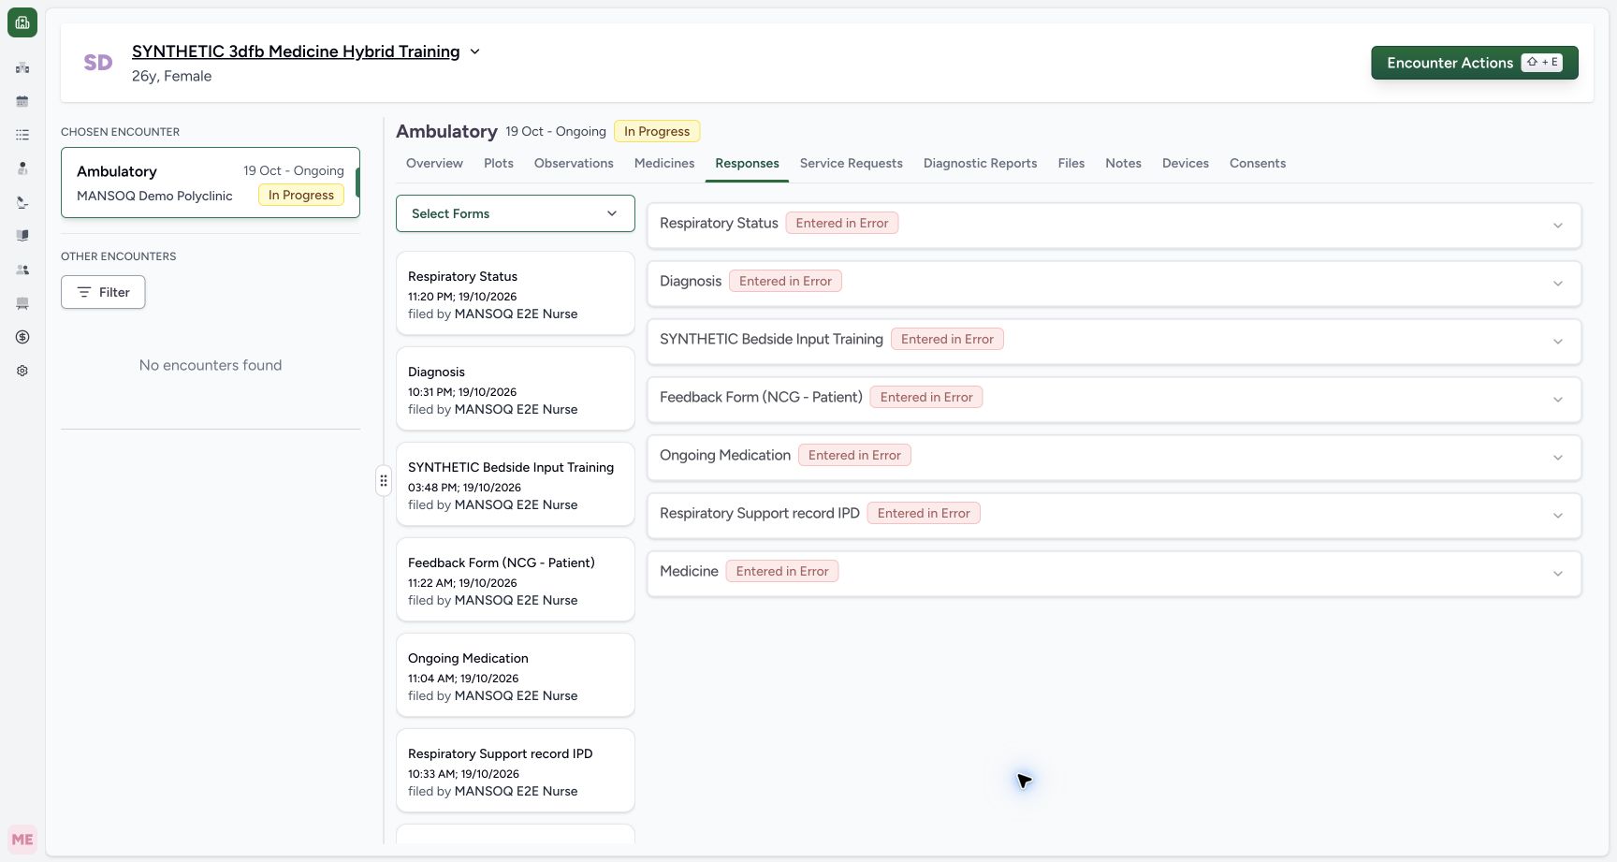Open the calendar appointments sidebar icon
The width and height of the screenshot is (1617, 862).
click(x=22, y=101)
